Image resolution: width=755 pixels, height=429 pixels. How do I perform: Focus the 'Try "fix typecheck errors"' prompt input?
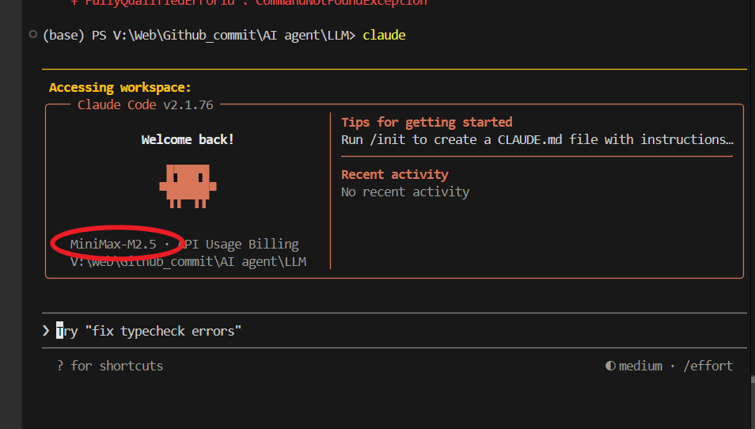click(x=394, y=331)
